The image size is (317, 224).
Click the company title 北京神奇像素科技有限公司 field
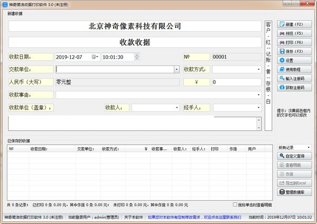[135, 26]
